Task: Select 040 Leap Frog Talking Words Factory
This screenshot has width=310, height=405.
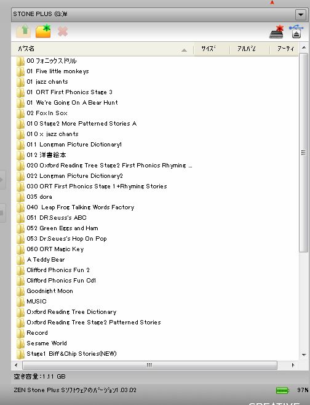Action: pyautogui.click(x=76, y=207)
